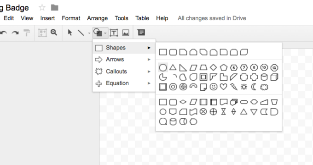Pick the cube shape
Image resolution: width=313 pixels, height=165 pixels.
(x=274, y=77)
